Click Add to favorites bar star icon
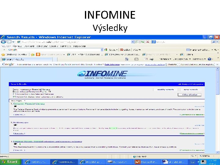 coord(33,54)
